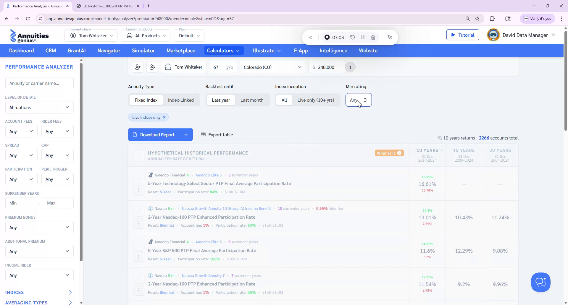Select the person with dollar sign icon
Screen dimensions: 568x305
152,67
